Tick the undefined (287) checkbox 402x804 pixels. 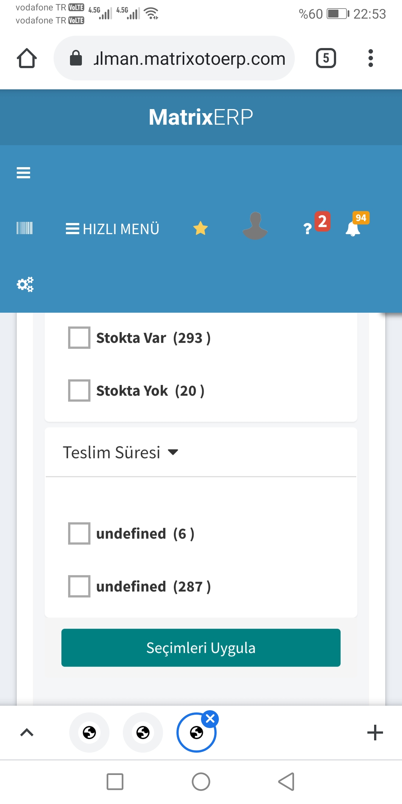pyautogui.click(x=79, y=586)
